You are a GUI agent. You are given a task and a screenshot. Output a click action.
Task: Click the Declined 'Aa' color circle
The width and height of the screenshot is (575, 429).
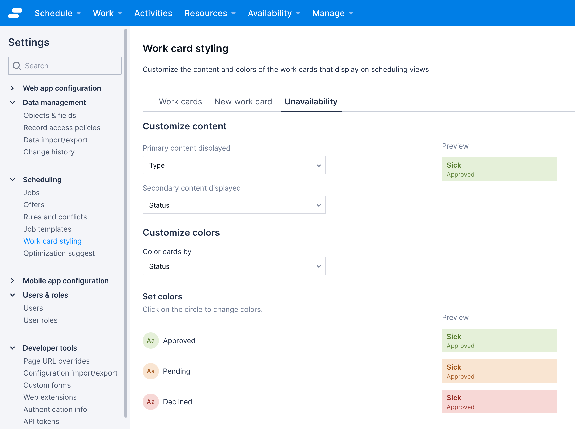(x=150, y=401)
